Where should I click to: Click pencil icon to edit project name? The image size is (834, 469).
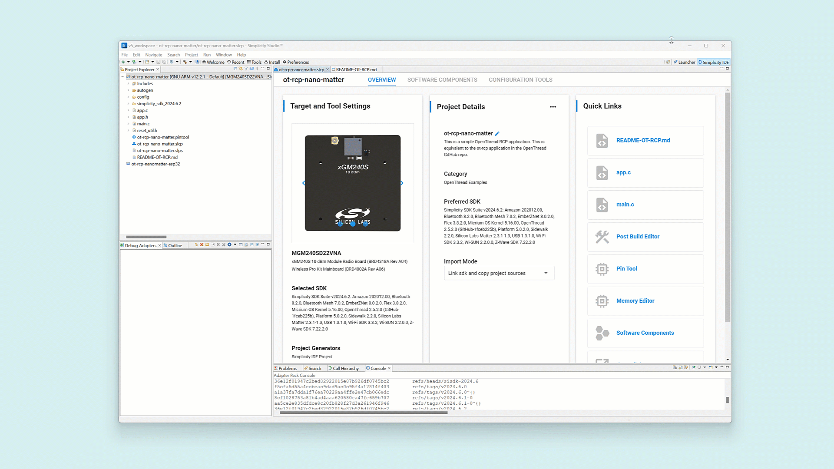[497, 134]
